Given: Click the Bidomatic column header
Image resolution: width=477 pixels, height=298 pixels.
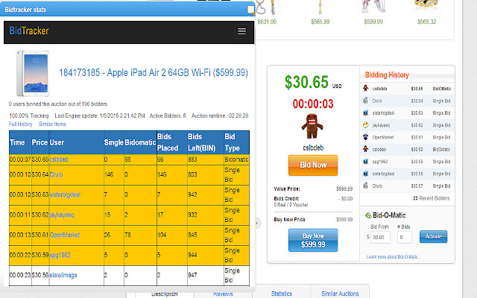Looking at the screenshot, I should 140,142.
